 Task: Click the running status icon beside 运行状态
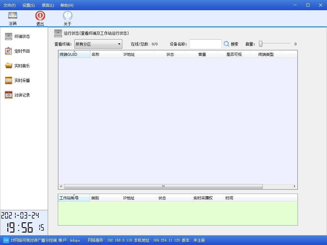point(58,33)
